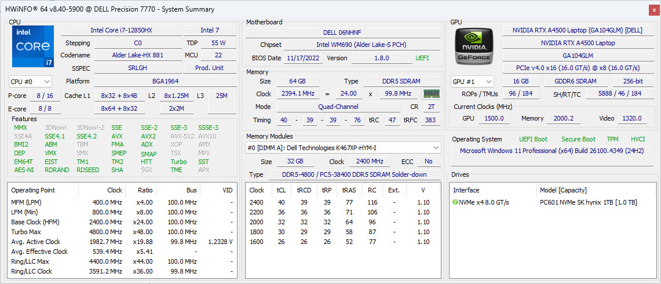661x284 pixels.
Task: Click the Prod. Unit field
Action: [210, 68]
